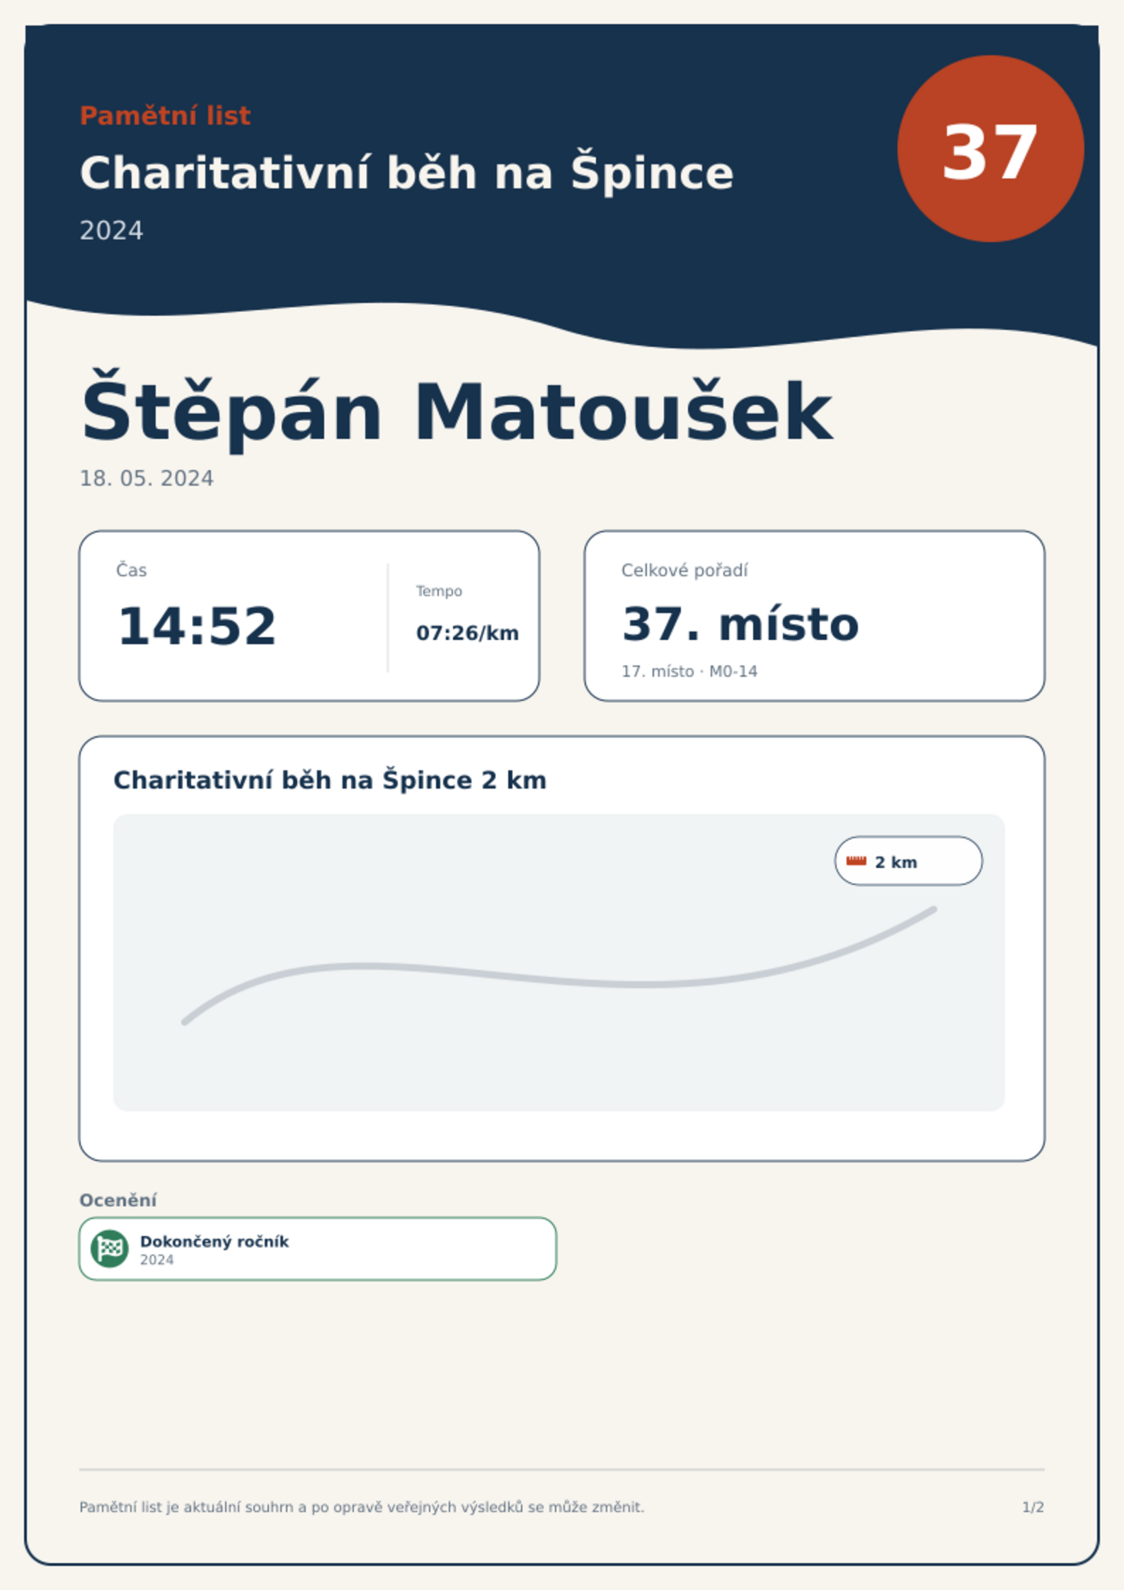Open the Dokončený ročník award badge
1124x1590 pixels.
pyautogui.click(x=318, y=1249)
